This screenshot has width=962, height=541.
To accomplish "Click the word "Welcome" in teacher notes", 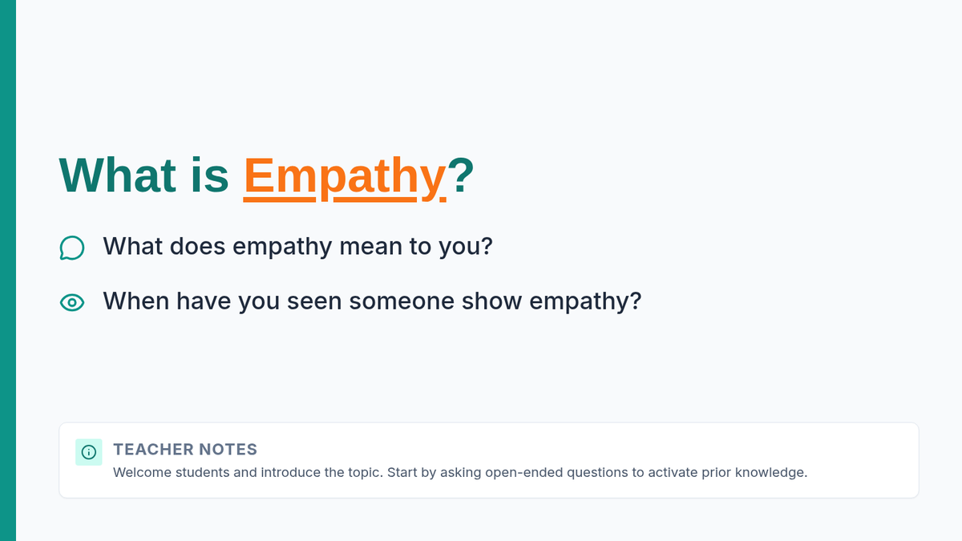I will (x=142, y=472).
